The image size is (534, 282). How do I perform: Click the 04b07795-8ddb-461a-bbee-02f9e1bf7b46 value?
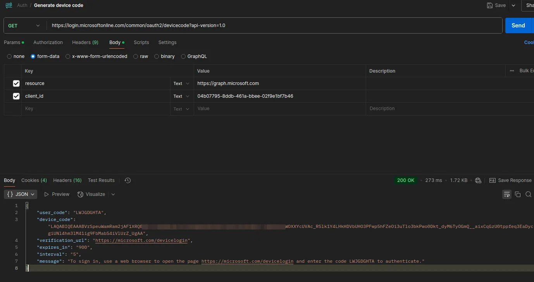(245, 96)
